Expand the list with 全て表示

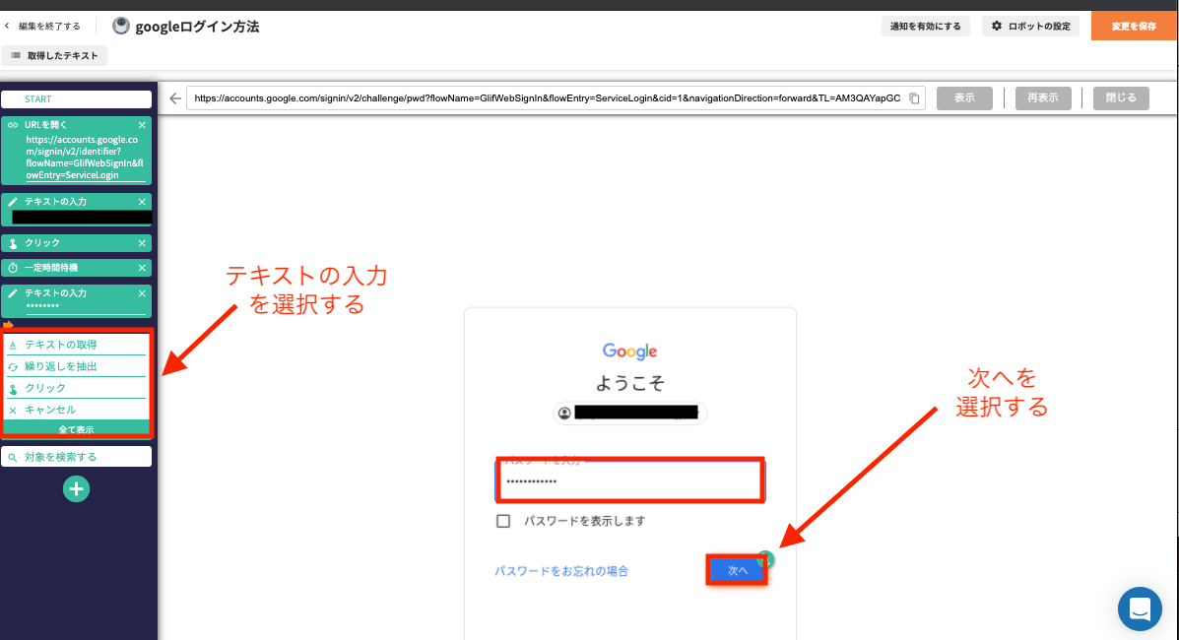pyautogui.click(x=76, y=428)
